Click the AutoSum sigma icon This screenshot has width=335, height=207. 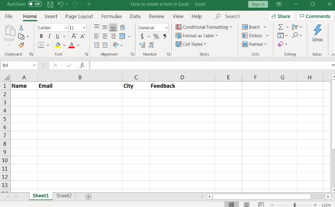[x=281, y=27]
